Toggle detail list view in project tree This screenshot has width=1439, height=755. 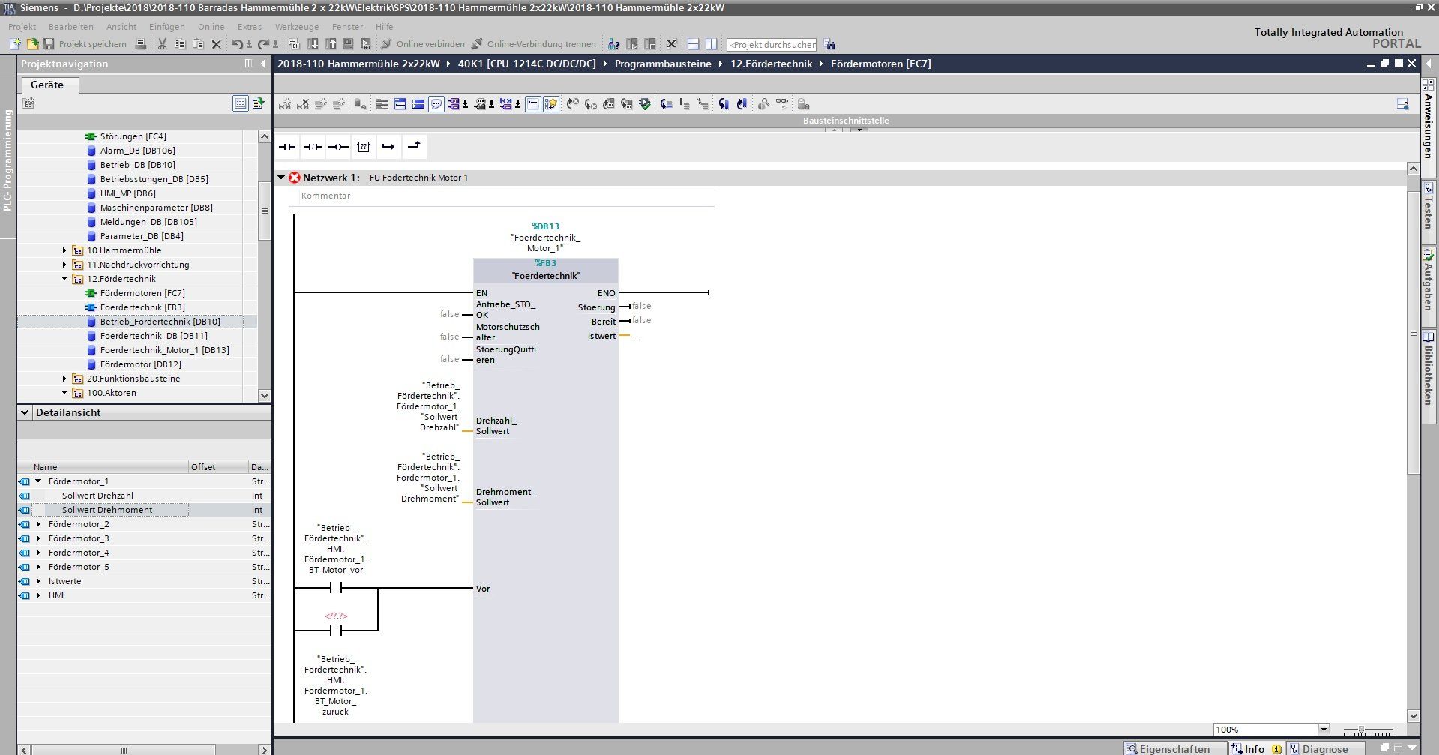[x=240, y=103]
